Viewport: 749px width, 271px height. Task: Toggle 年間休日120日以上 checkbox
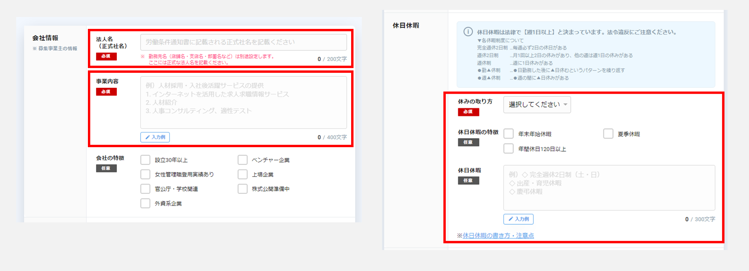click(508, 149)
